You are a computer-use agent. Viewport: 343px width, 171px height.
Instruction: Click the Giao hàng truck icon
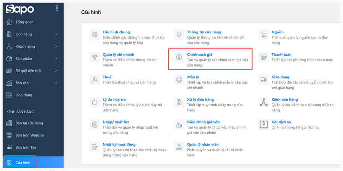264,80
